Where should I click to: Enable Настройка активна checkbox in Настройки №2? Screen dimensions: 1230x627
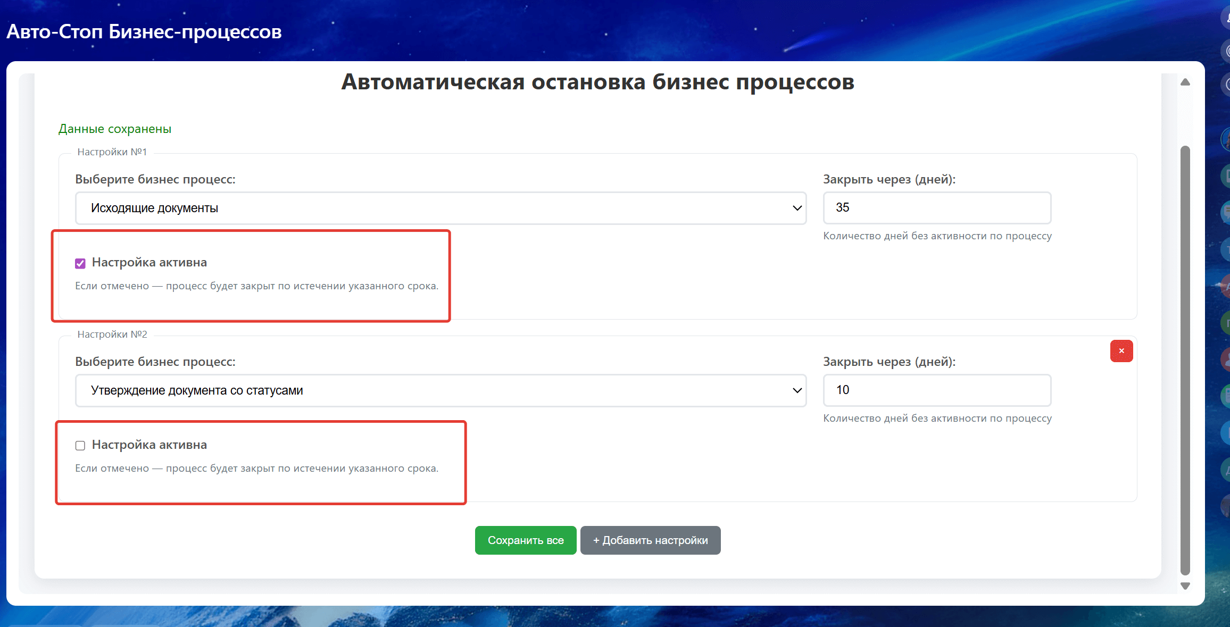point(80,446)
